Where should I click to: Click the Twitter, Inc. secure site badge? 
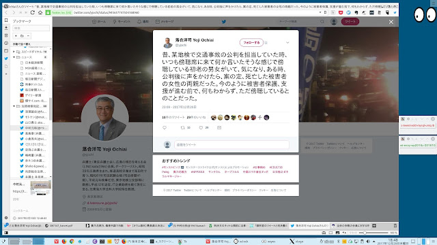59,12
